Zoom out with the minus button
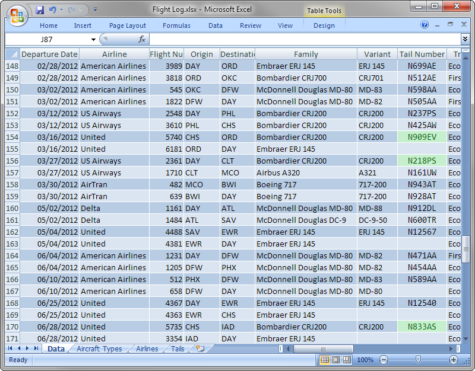Screen dimensions: 475x371 (x=384, y=360)
